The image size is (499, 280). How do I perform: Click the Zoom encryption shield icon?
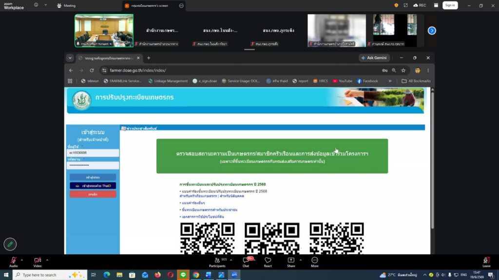coord(396,5)
